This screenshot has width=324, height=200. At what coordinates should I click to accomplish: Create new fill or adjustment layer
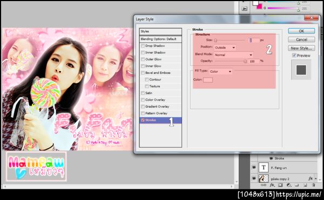point(289,185)
